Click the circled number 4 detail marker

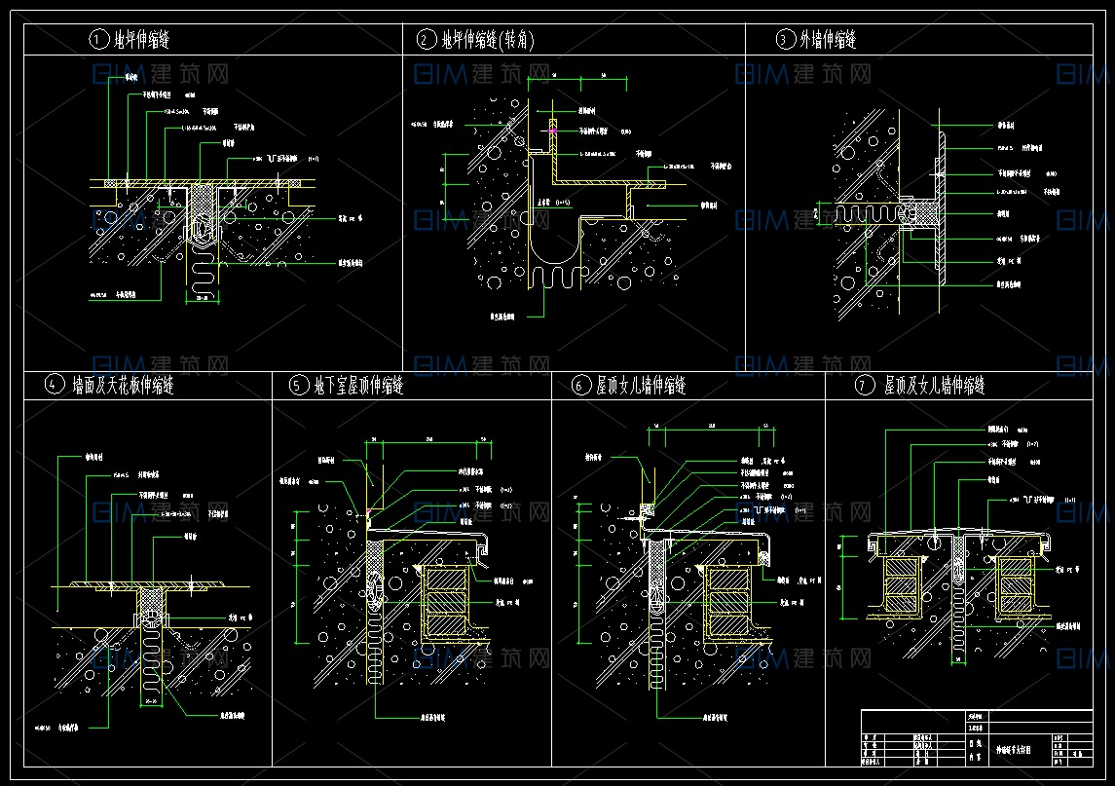click(56, 385)
